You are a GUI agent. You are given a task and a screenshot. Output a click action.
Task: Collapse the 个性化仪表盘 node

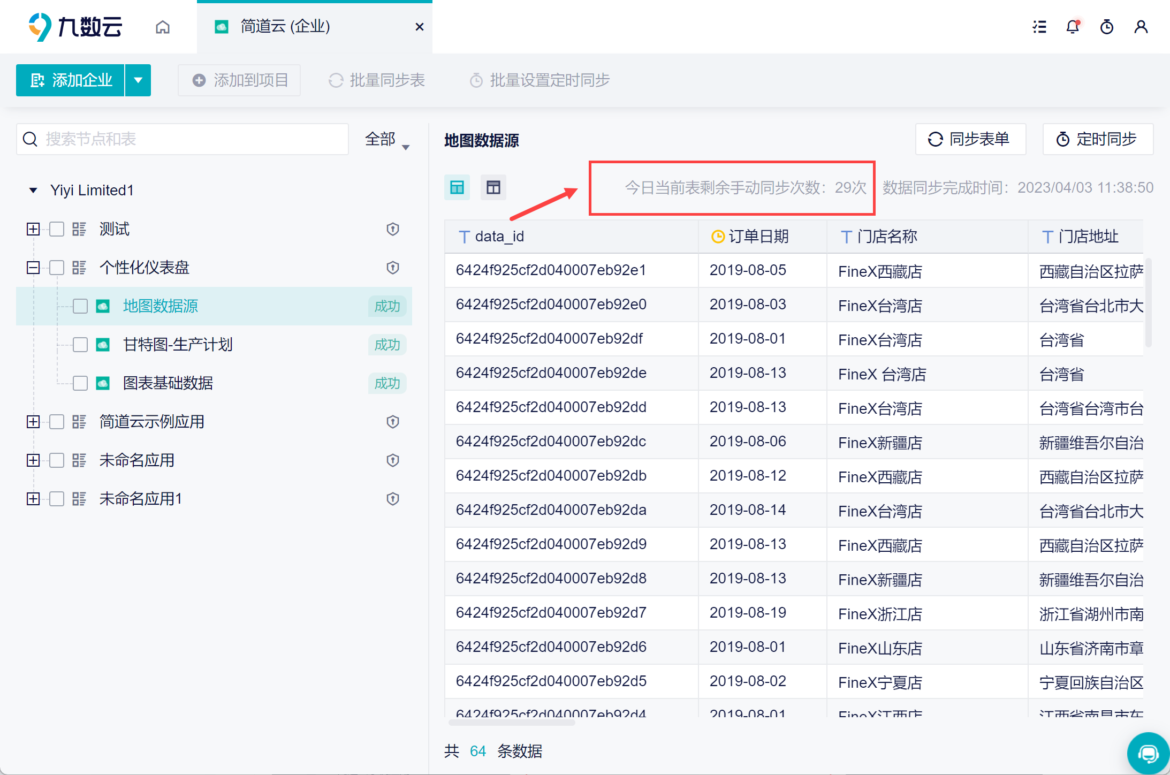(33, 268)
